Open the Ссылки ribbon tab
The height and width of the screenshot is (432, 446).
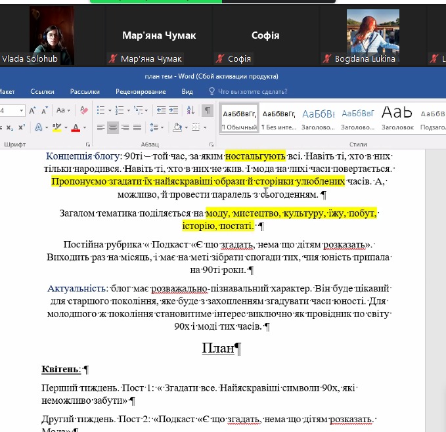42,92
